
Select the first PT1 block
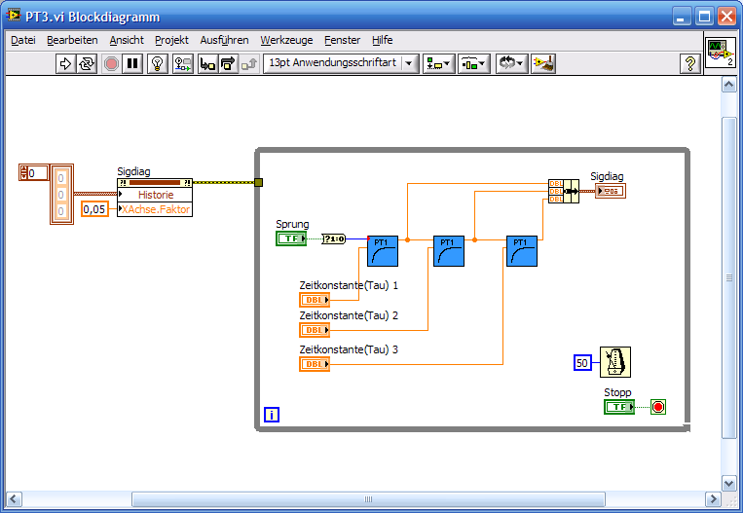(383, 251)
